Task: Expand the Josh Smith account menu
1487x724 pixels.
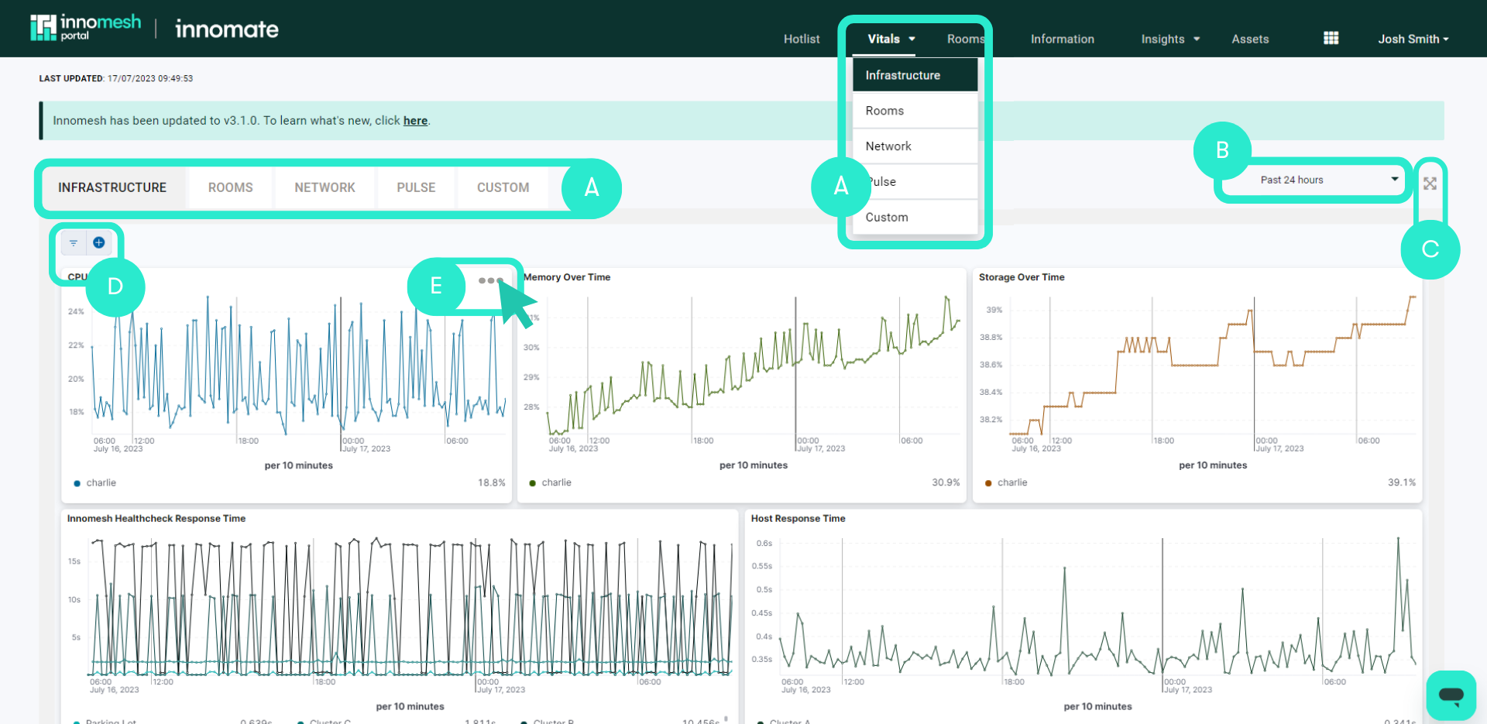Action: coord(1412,39)
